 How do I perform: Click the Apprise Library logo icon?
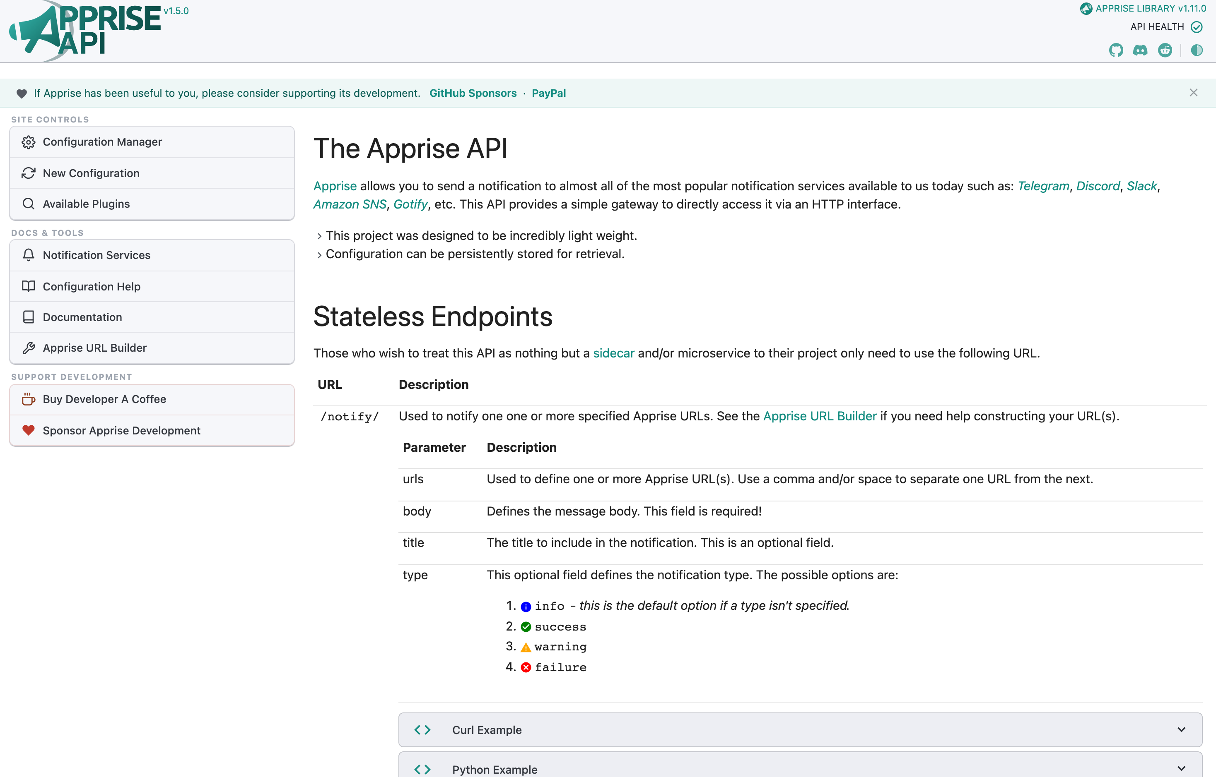tap(1086, 9)
